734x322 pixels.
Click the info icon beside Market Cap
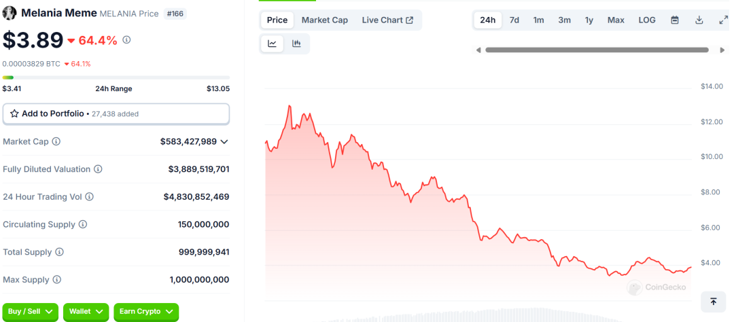[56, 141]
